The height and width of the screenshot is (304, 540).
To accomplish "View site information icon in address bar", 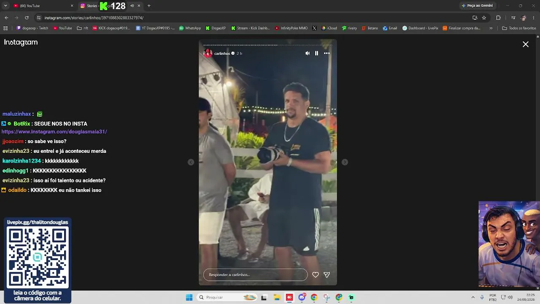I will click(39, 18).
